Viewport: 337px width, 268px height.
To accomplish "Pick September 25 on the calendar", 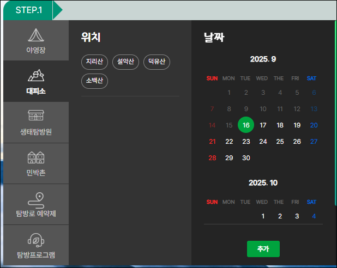I will (280, 142).
